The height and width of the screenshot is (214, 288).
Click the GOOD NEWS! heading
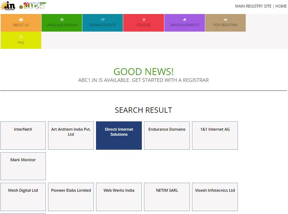point(143,72)
